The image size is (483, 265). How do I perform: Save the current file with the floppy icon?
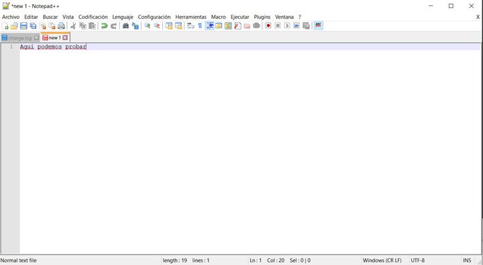(23, 26)
